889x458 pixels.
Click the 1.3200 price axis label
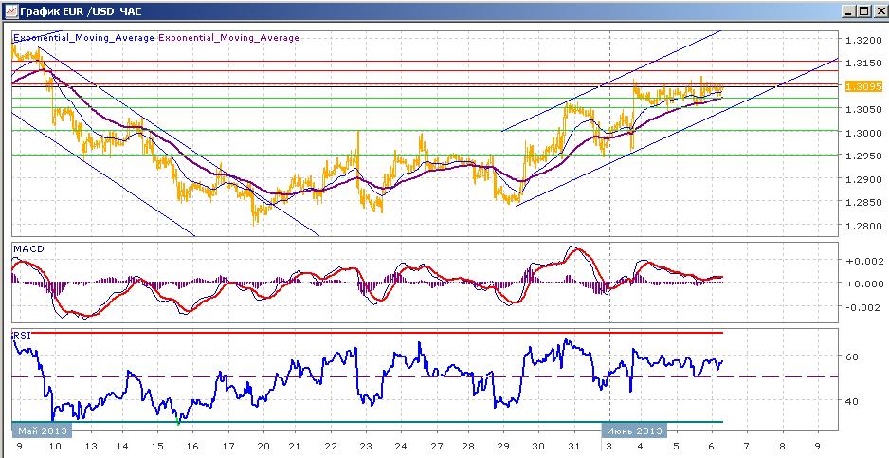tap(863, 40)
